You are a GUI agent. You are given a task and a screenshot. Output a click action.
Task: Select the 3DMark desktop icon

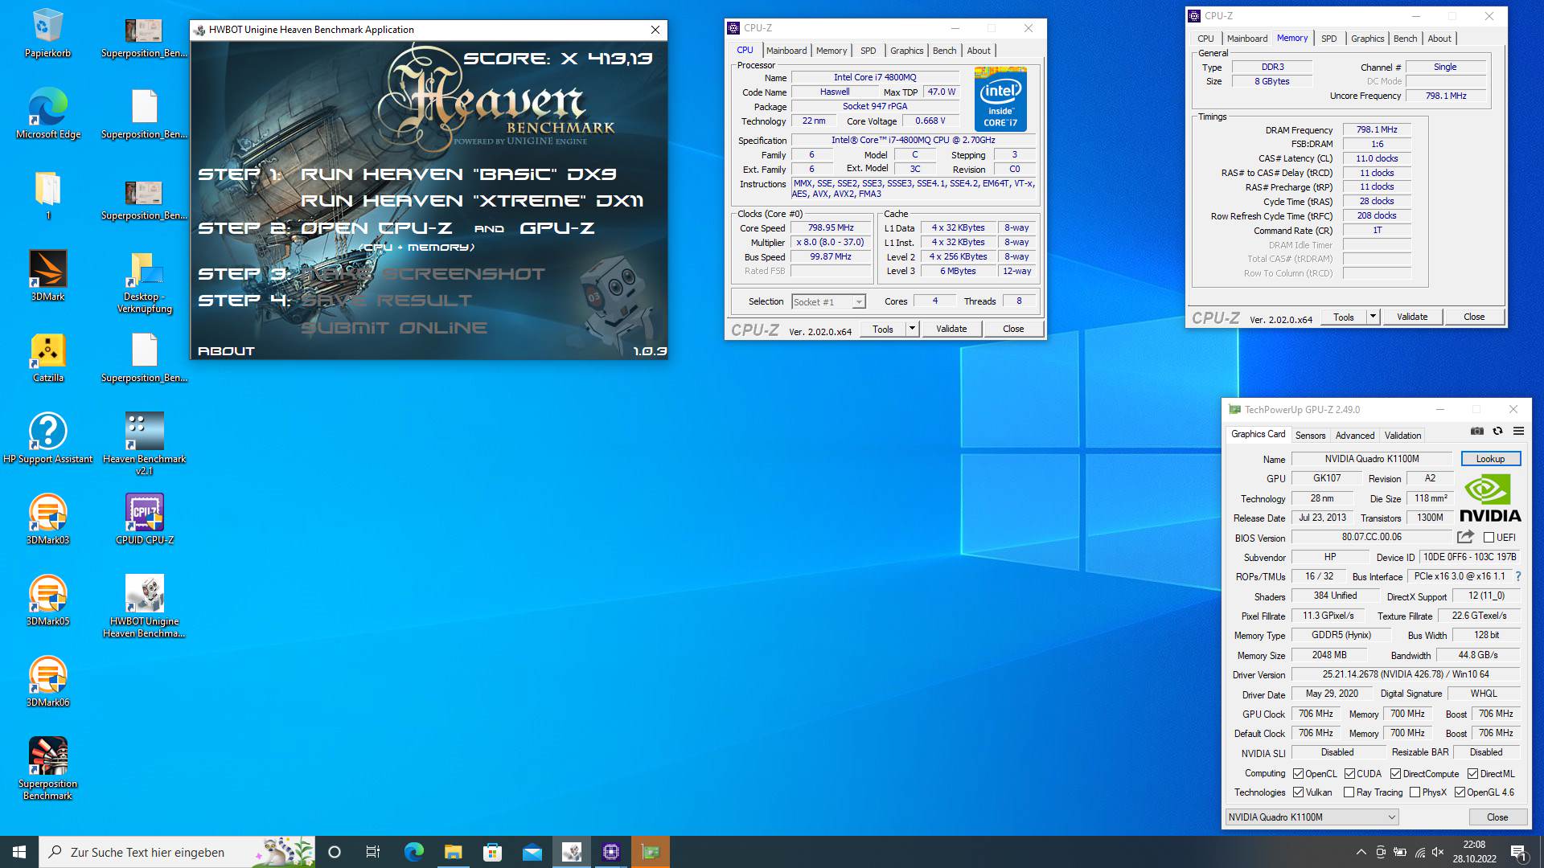click(47, 276)
